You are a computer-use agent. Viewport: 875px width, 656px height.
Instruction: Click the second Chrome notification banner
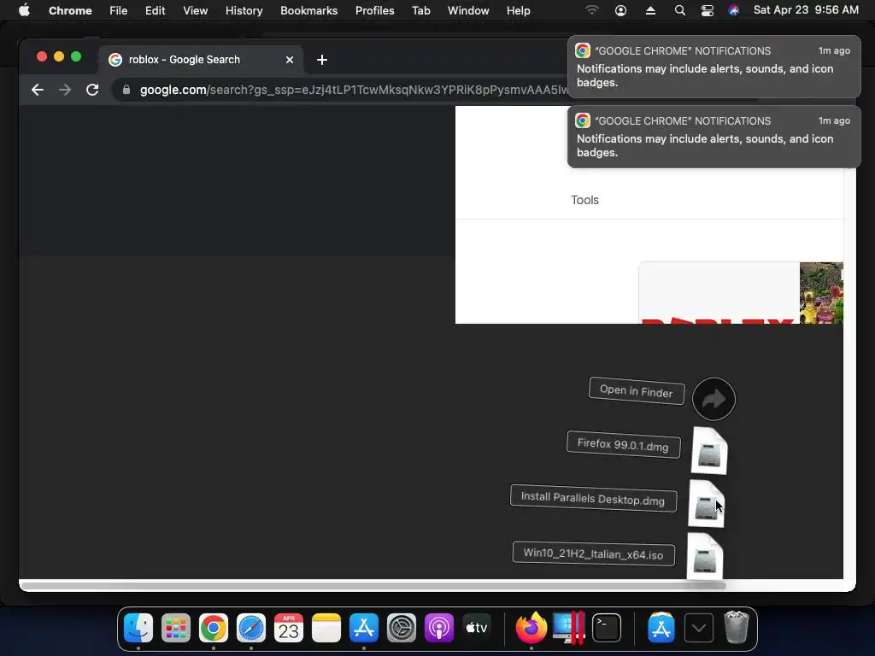[714, 137]
